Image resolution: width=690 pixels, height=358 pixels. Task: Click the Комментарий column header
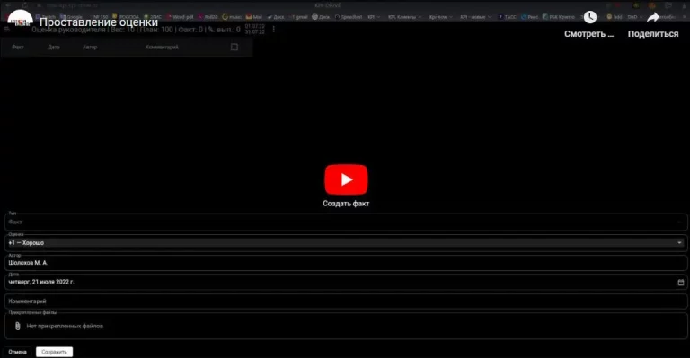(162, 47)
